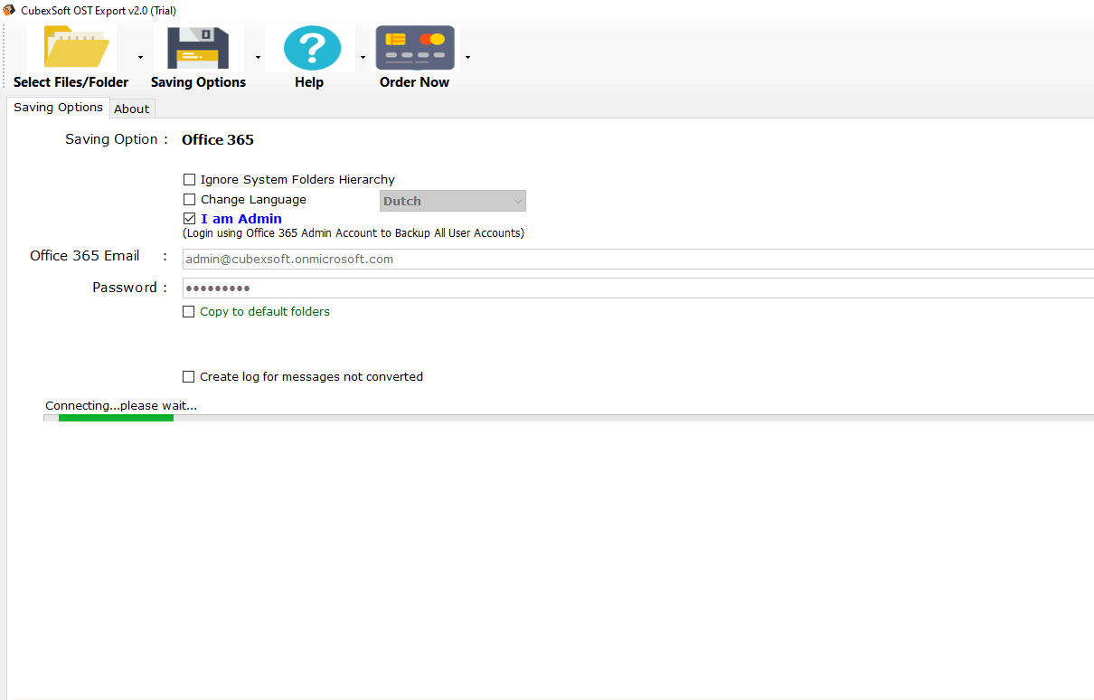Click the Office 365 Email input field
1094x700 pixels.
pos(637,260)
